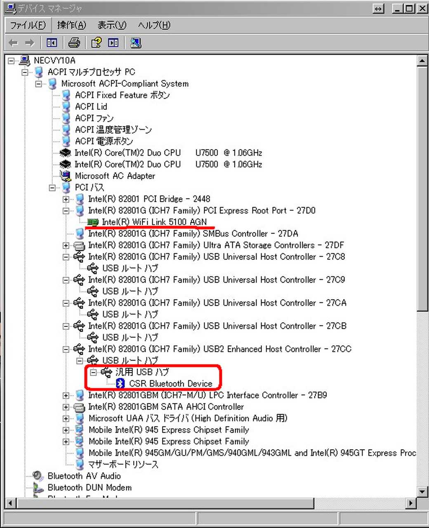Open the 表示(V) menu
This screenshot has height=528, width=429.
click(x=112, y=25)
